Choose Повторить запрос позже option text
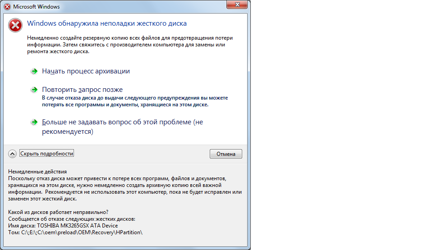Image resolution: width=433 pixels, height=250 pixels. (82, 90)
